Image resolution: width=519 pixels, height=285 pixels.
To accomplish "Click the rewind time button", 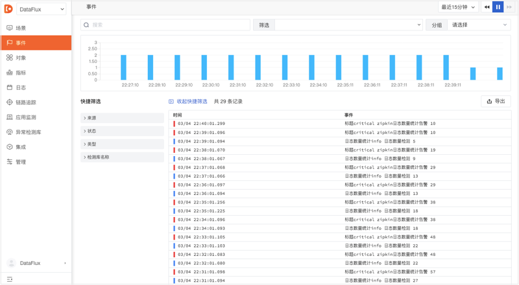I will pyautogui.click(x=487, y=7).
